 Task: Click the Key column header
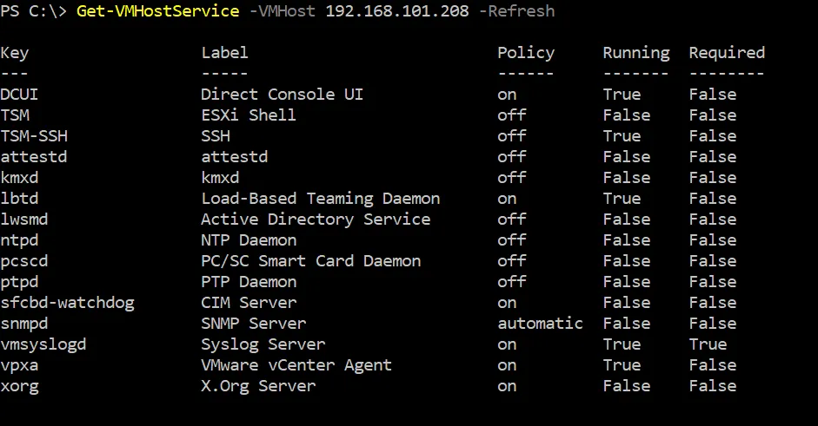15,53
